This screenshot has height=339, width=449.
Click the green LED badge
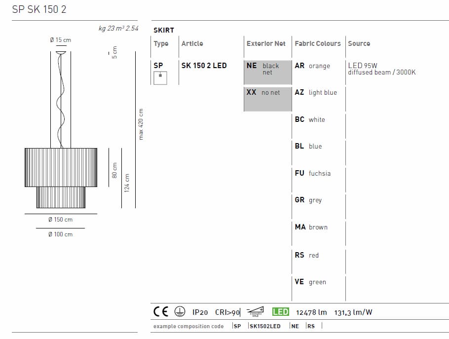[281, 311]
